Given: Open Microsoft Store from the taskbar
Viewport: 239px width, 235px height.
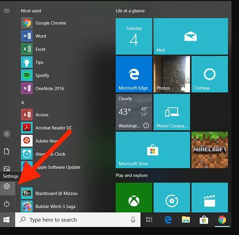Looking at the screenshot, I should pyautogui.click(x=204, y=219).
